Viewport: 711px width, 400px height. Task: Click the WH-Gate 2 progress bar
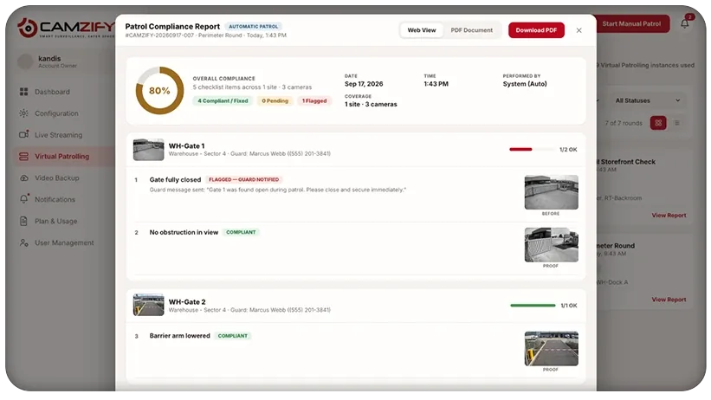[x=533, y=306]
